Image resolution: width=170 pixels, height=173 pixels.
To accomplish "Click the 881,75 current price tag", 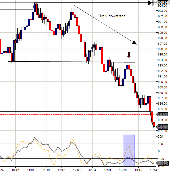I will tap(162, 126).
